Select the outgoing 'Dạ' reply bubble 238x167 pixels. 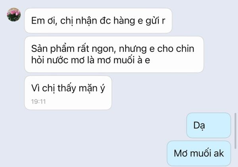click(x=209, y=125)
